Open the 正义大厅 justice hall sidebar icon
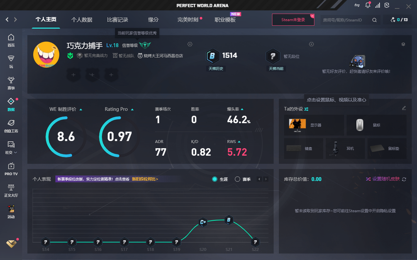The height and width of the screenshot is (260, 417). click(11, 191)
